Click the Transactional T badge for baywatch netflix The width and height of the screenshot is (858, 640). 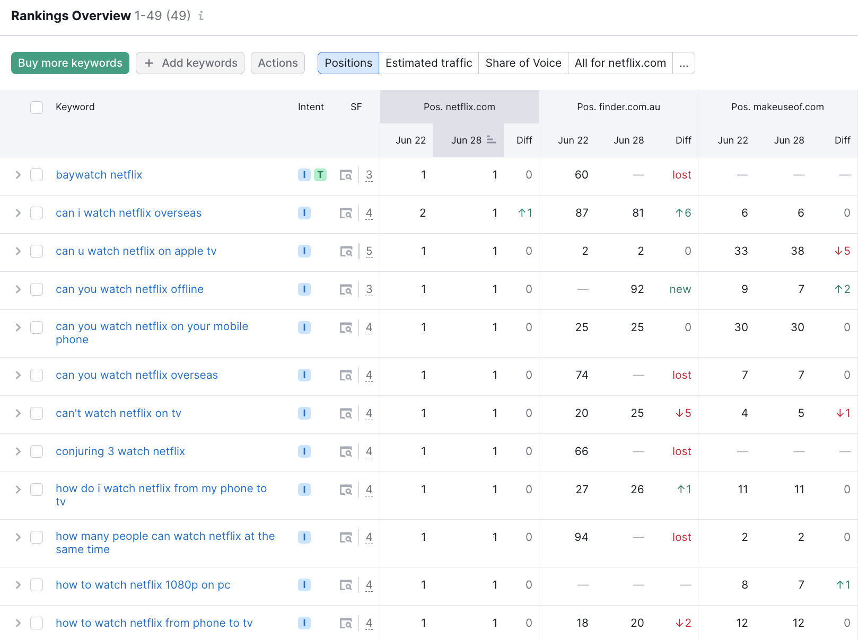(x=320, y=175)
